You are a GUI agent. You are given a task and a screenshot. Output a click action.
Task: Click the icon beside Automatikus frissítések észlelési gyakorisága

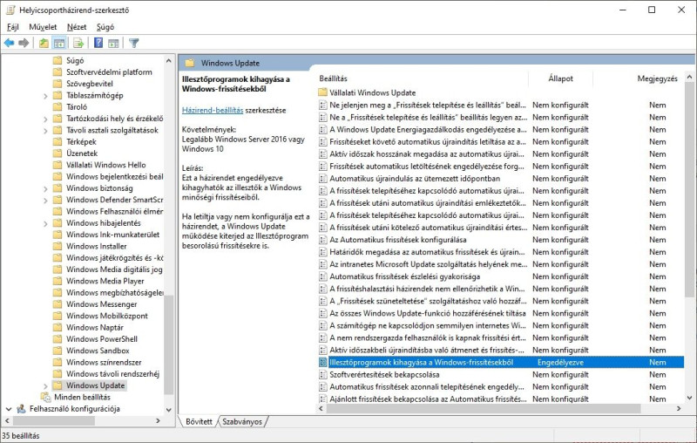(322, 276)
